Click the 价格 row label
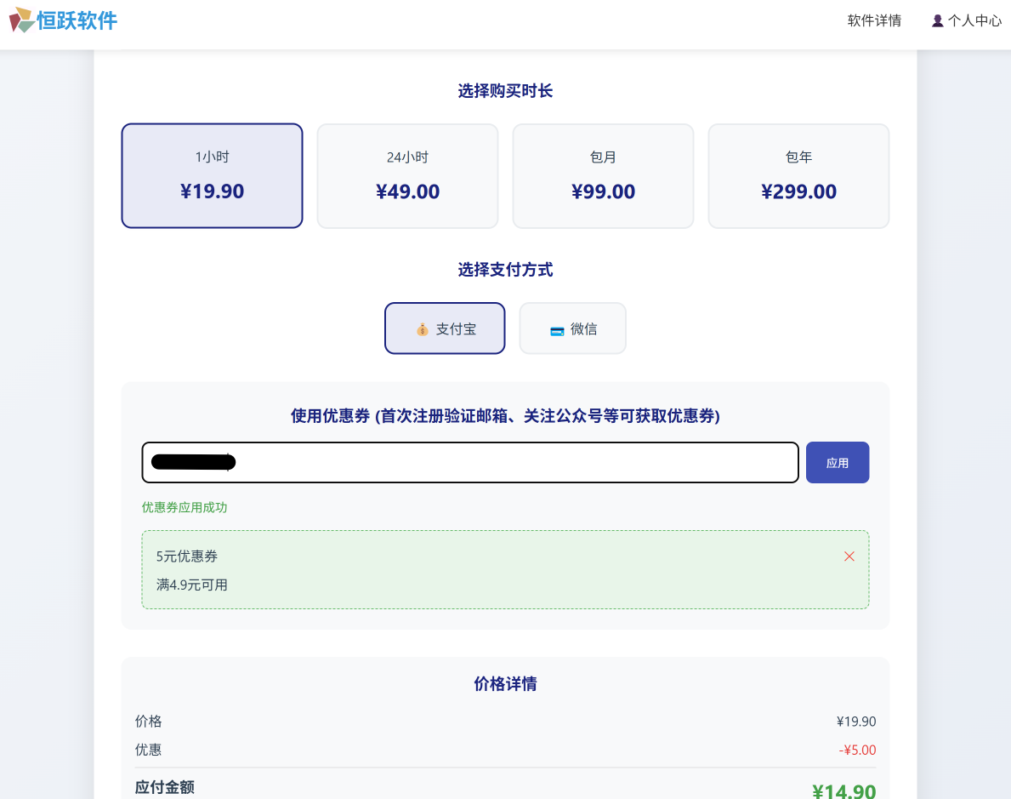Viewport: 1011px width, 799px height. 148,722
